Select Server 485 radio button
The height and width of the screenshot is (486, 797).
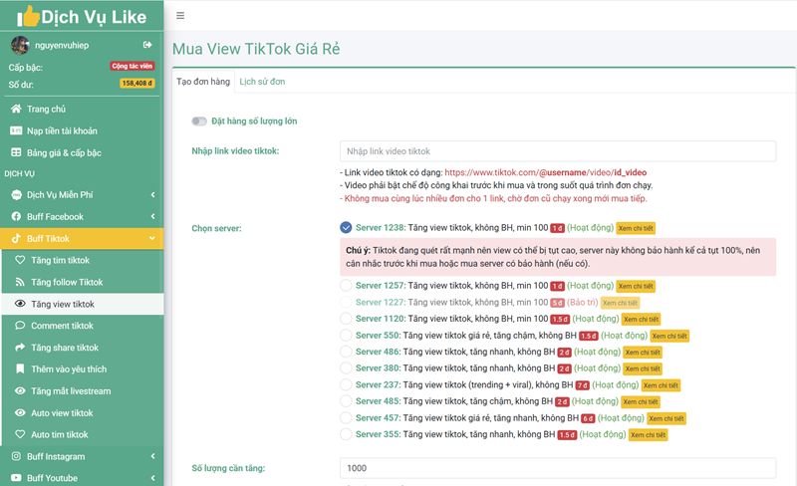tap(346, 401)
